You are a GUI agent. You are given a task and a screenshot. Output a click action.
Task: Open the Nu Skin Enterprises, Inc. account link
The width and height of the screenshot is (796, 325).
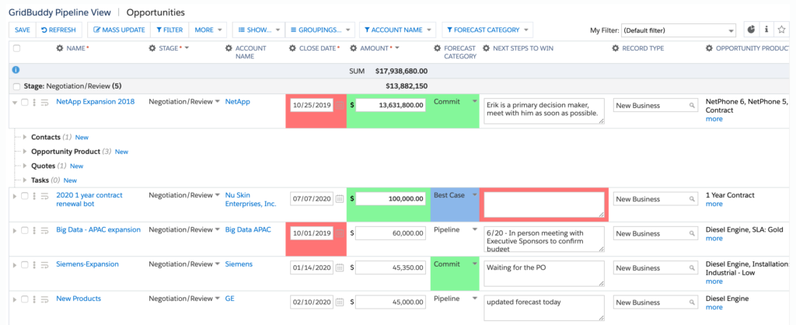click(251, 200)
